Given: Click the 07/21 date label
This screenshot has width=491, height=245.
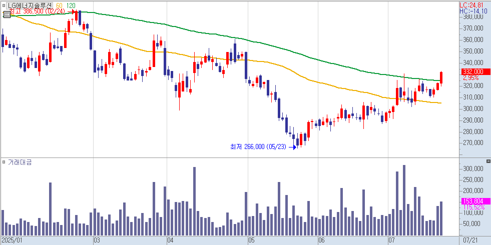Looking at the screenshot, I should 471,240.
